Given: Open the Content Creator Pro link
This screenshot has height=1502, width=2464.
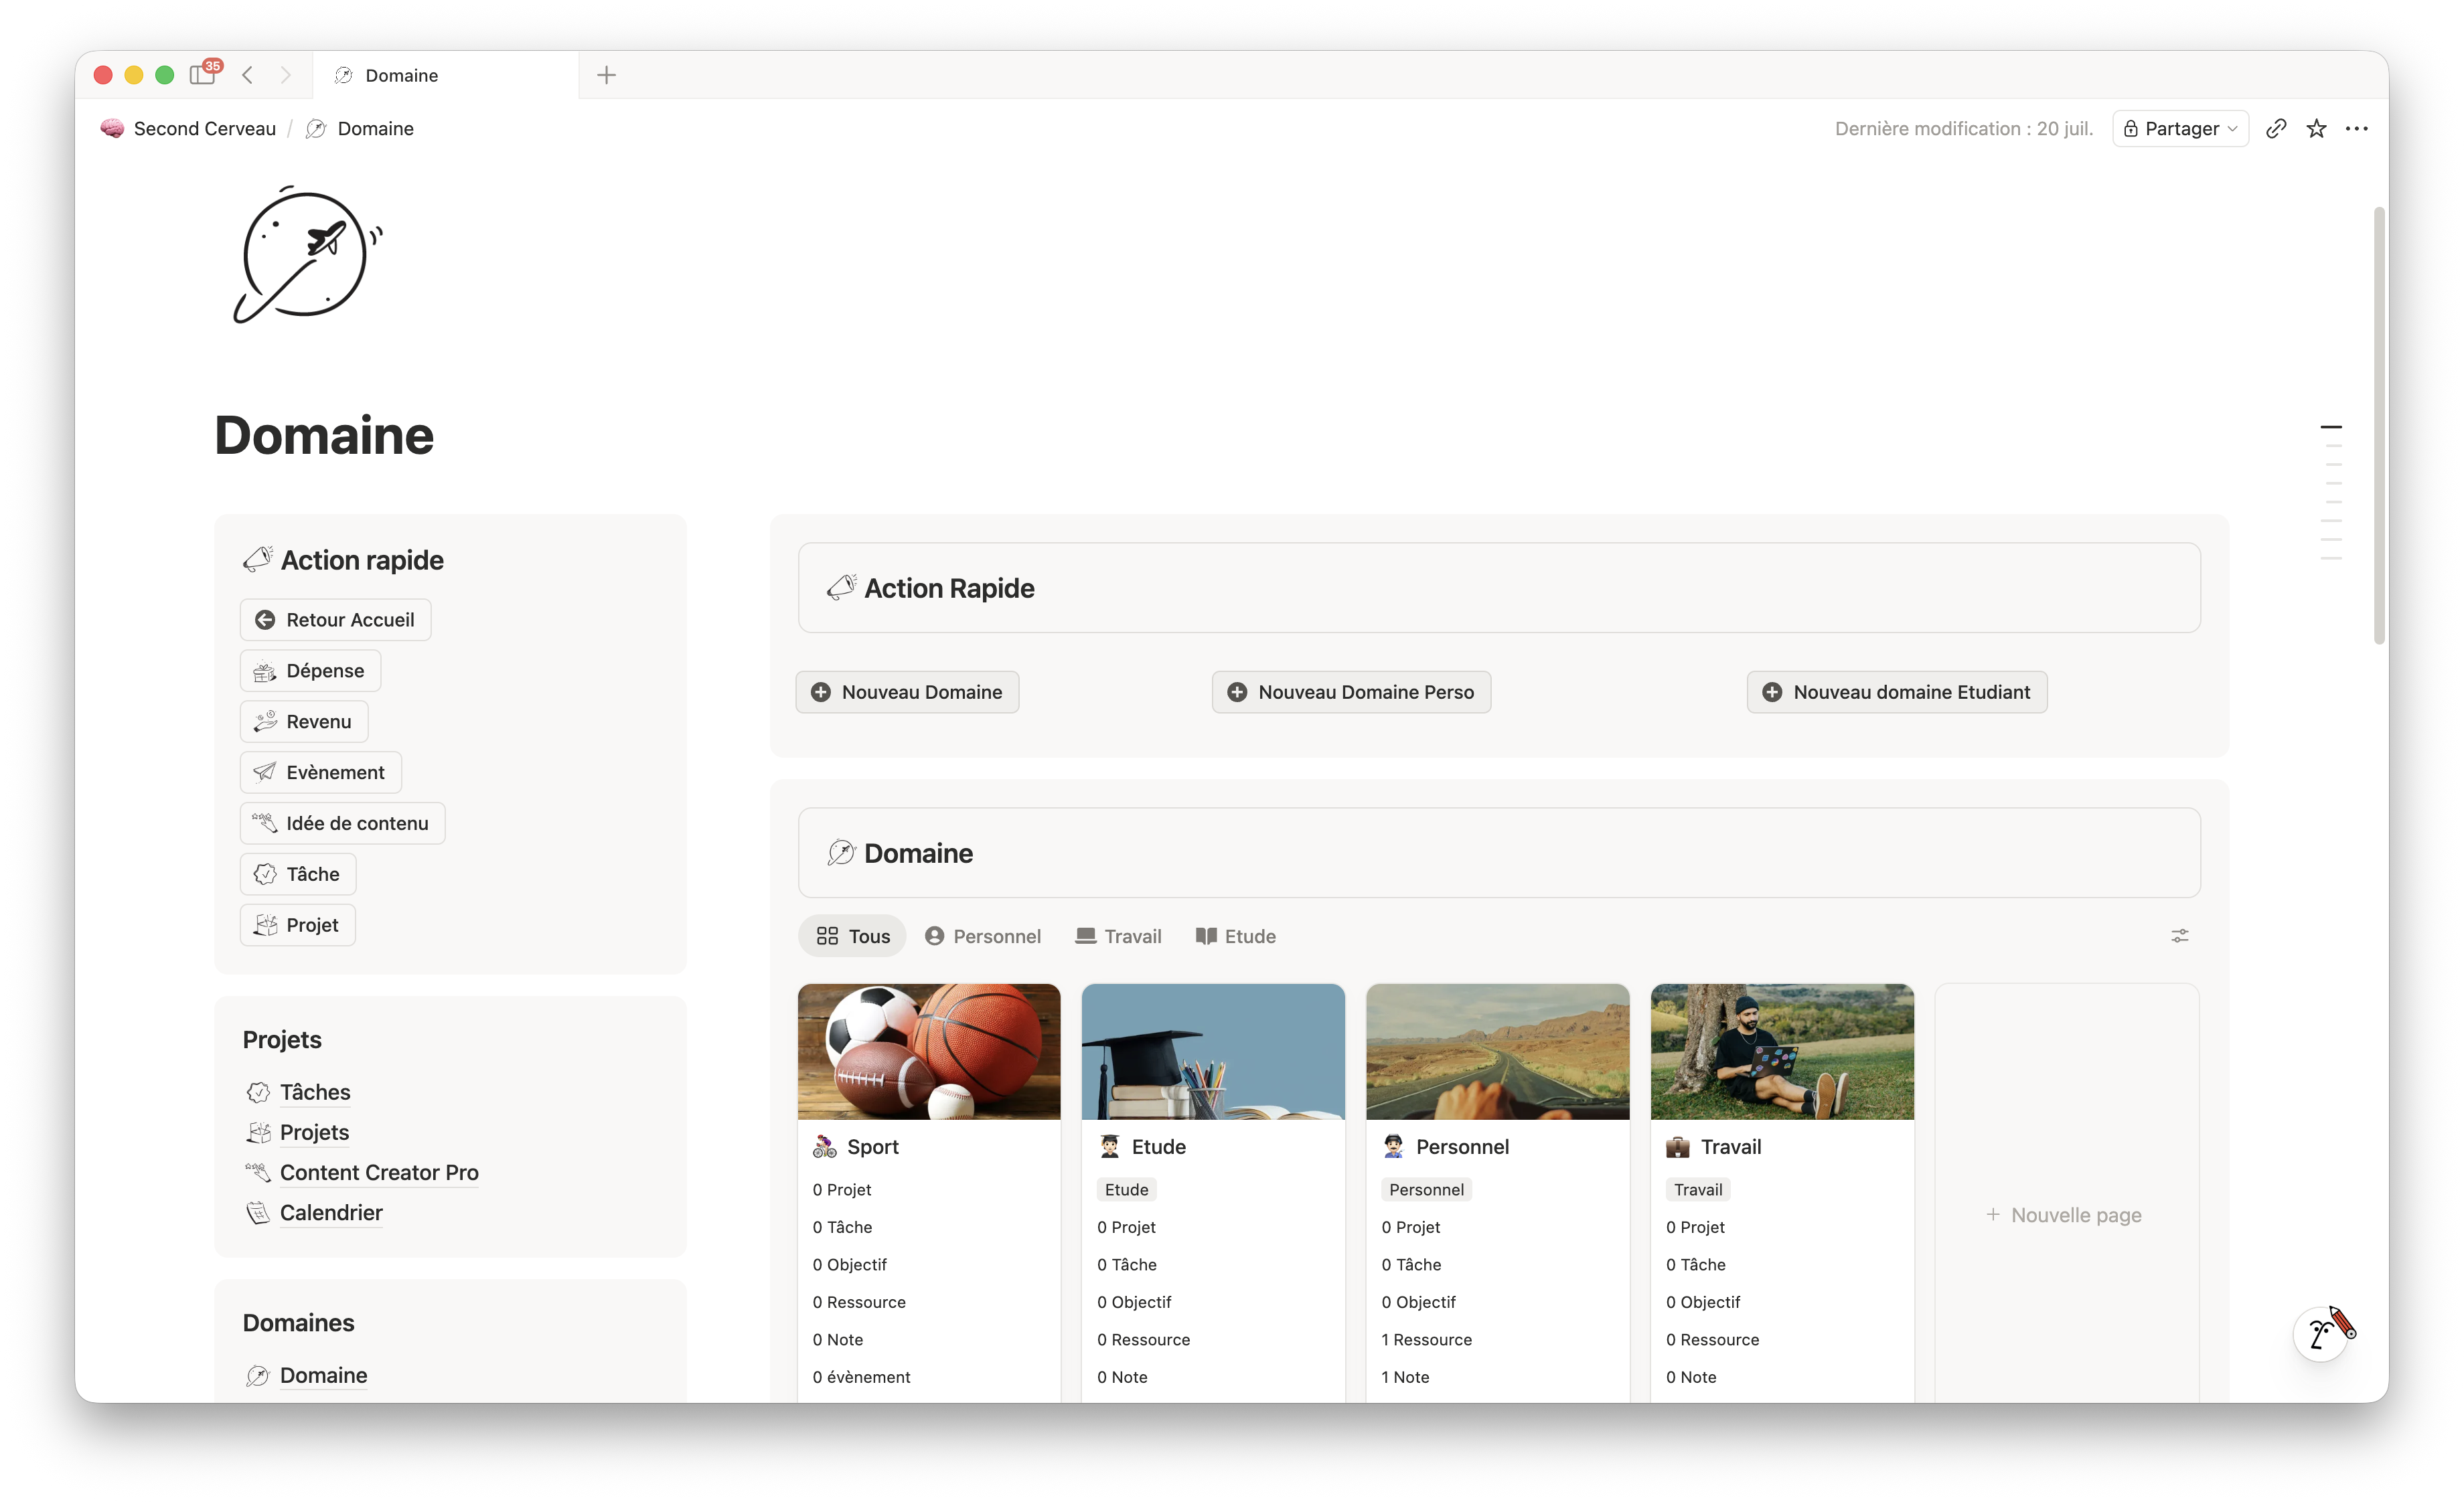Looking at the screenshot, I should click(x=379, y=1173).
